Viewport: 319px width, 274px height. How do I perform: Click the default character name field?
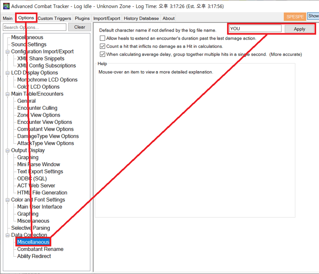[255, 29]
